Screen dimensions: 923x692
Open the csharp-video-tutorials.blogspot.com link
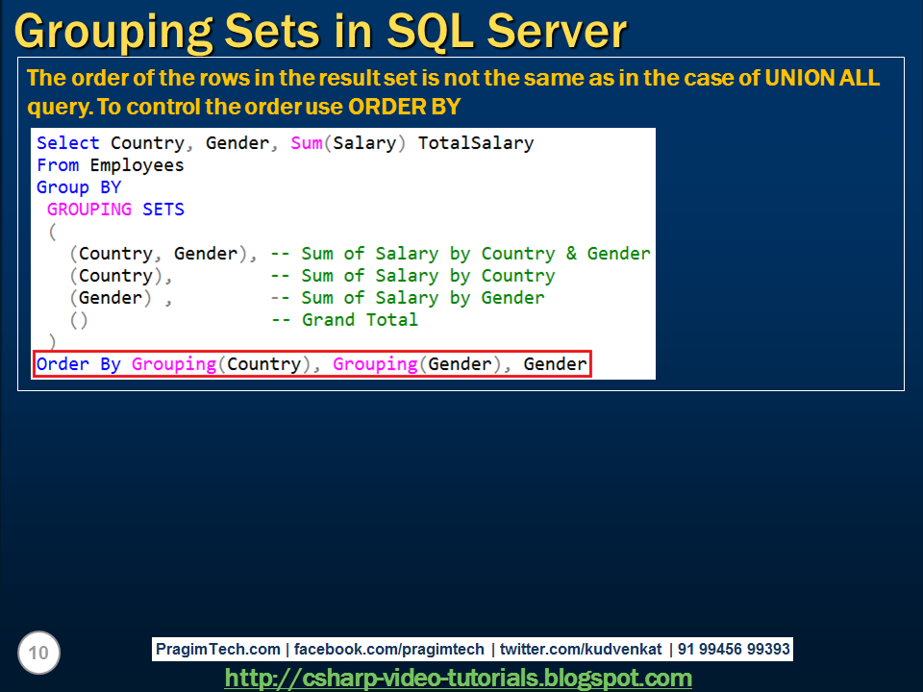click(x=459, y=677)
